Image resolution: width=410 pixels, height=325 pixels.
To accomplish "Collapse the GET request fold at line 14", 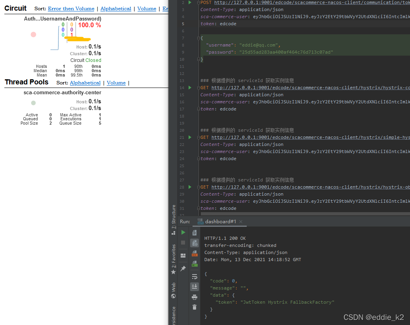I will coord(199,88).
